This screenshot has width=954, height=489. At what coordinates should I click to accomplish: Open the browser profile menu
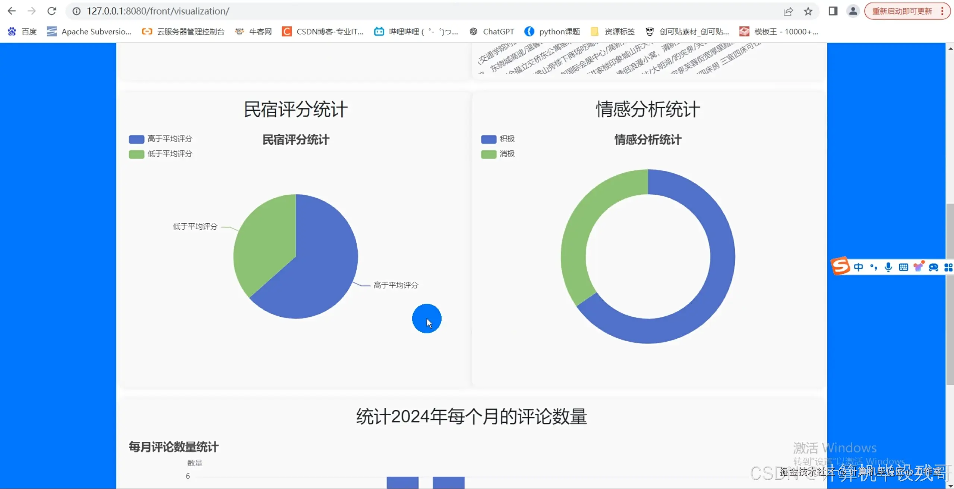pyautogui.click(x=853, y=11)
